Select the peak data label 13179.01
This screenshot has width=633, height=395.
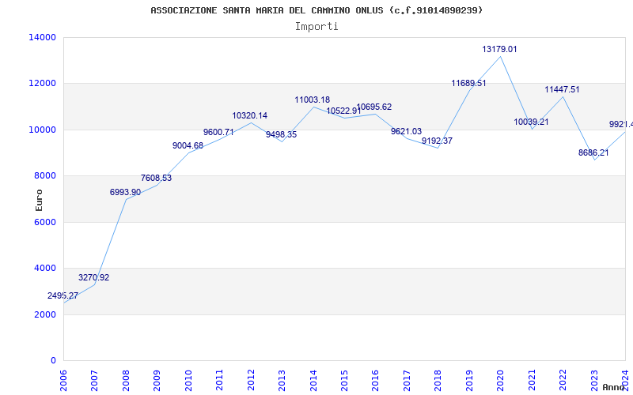[x=499, y=49]
